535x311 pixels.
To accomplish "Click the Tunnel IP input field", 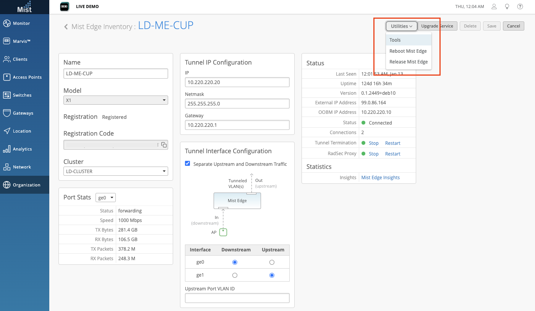I will (237, 82).
